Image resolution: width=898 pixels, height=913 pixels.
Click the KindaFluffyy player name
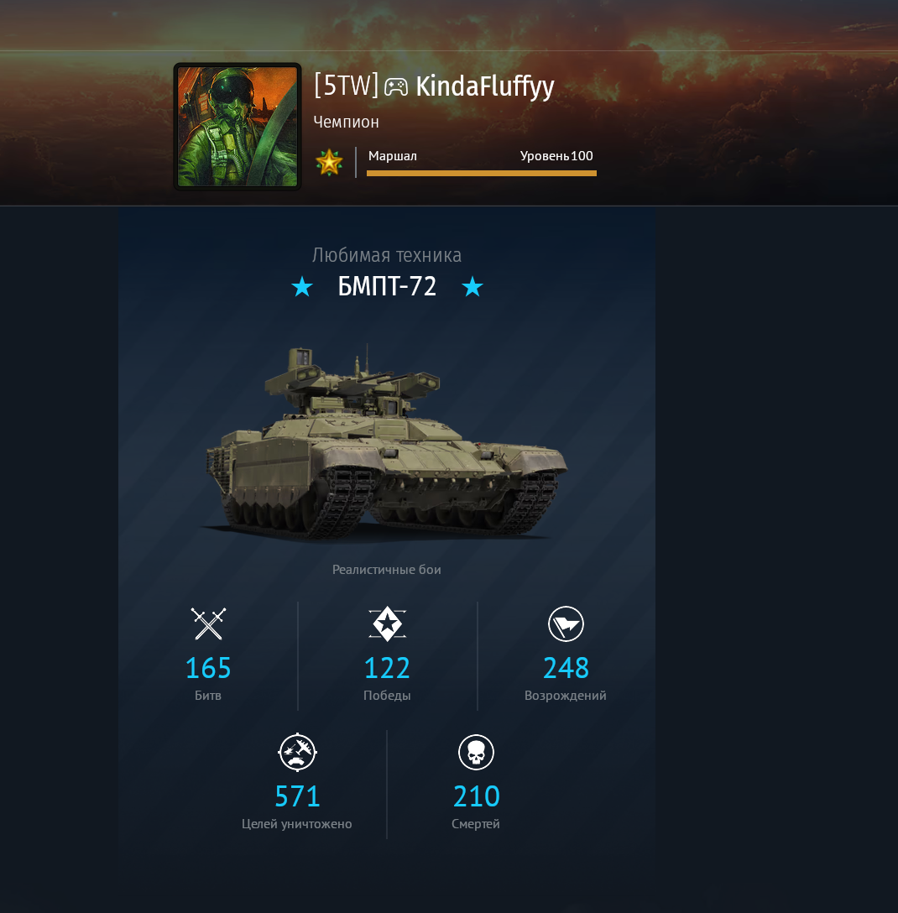(x=485, y=87)
